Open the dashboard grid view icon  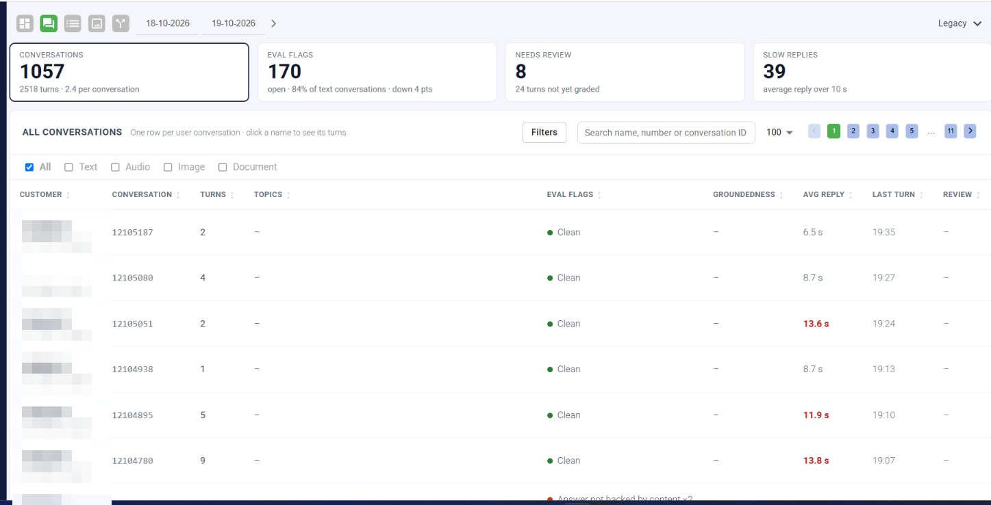[x=25, y=23]
